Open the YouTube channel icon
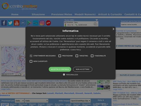The width and height of the screenshot is (141, 106). 17,23
